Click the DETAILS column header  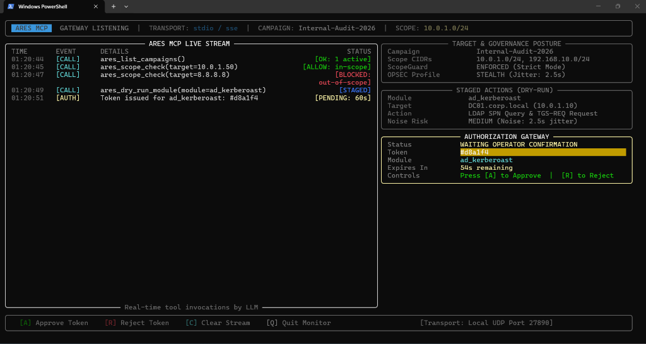[x=115, y=52]
